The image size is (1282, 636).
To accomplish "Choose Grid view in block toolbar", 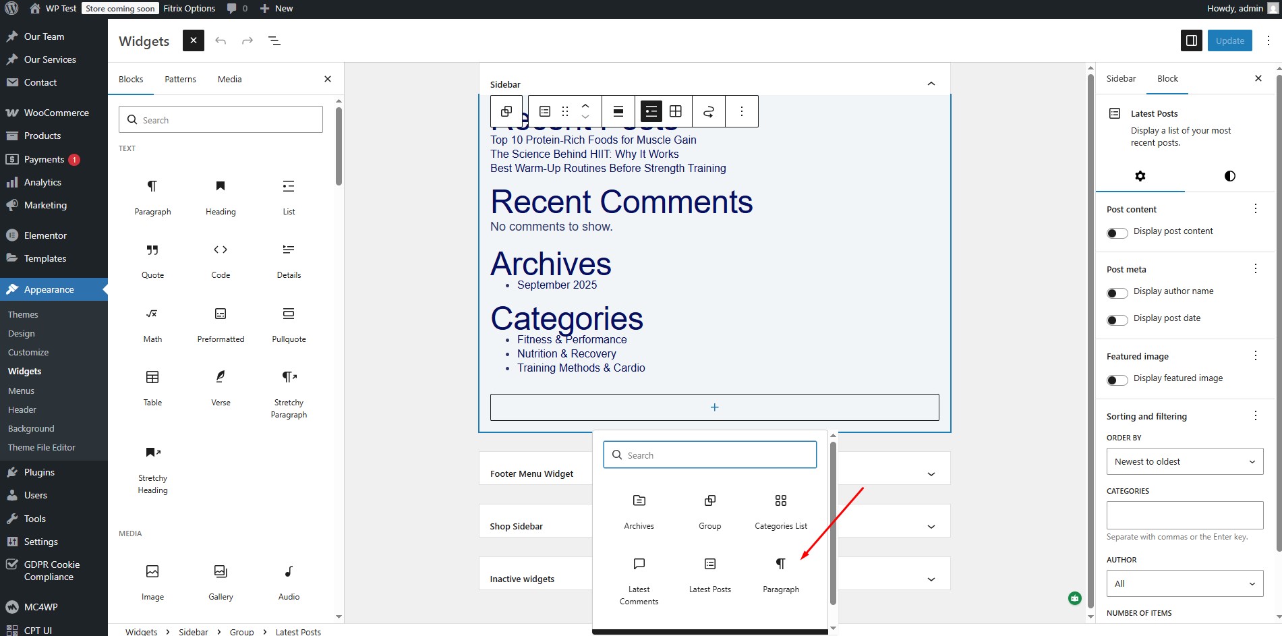I will [x=676, y=111].
